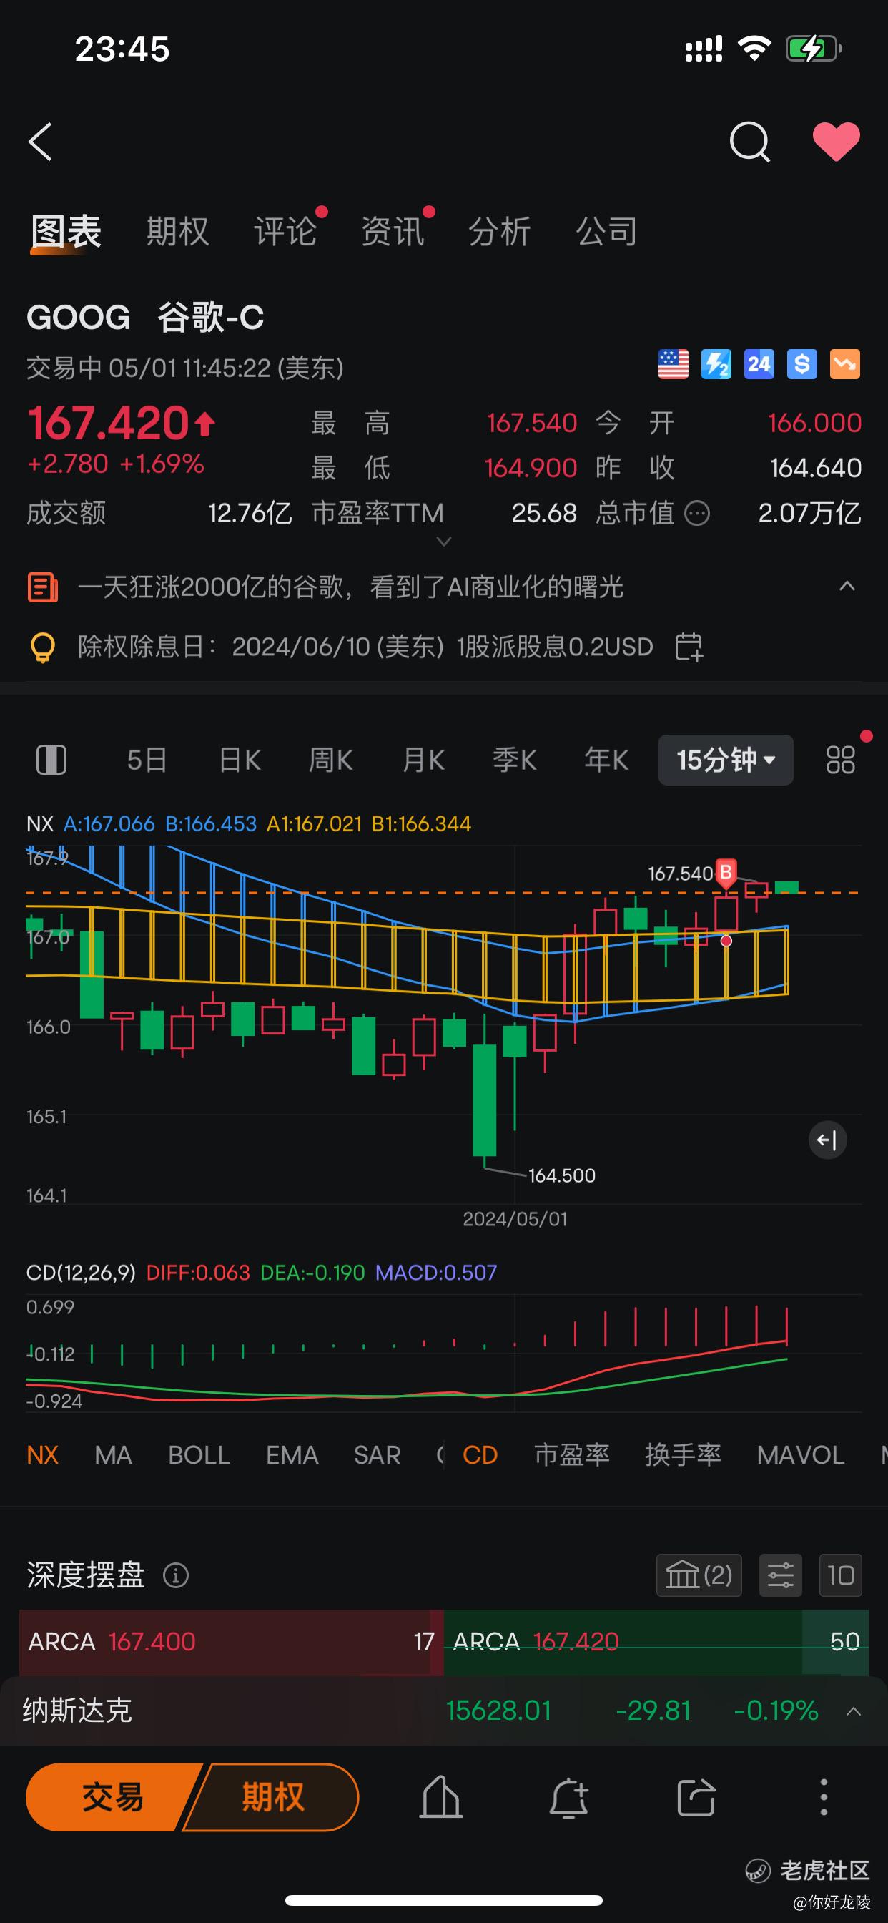Select the 周K chart period

[x=330, y=760]
